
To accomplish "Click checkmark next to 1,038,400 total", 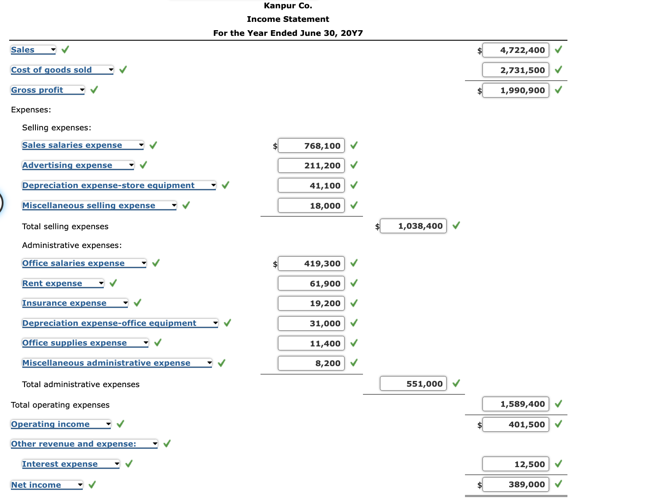I will tap(456, 226).
